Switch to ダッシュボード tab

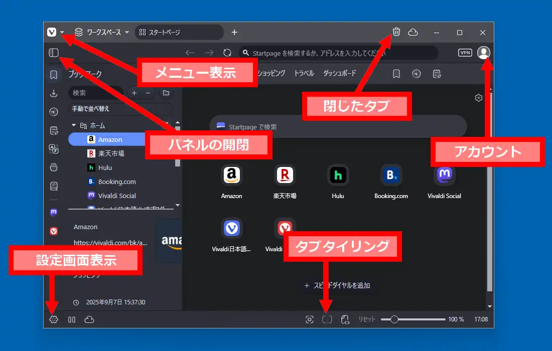coord(340,73)
